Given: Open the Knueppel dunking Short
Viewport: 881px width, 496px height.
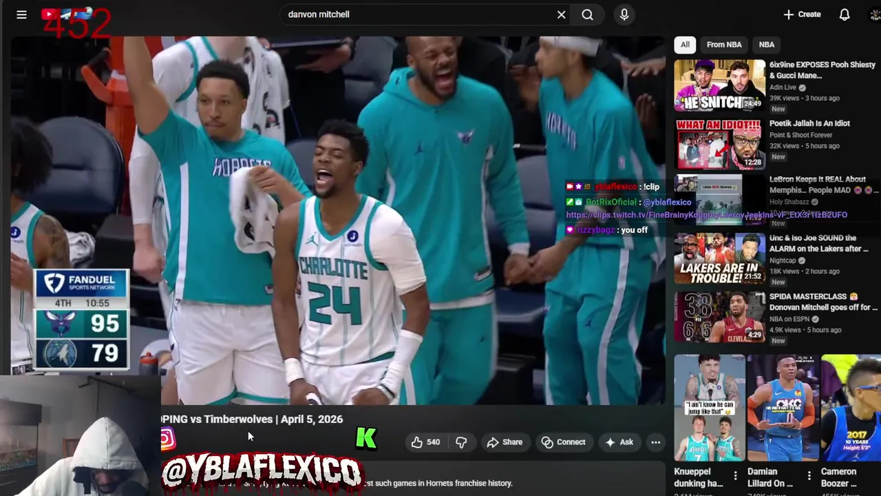Looking at the screenshot, I should pyautogui.click(x=709, y=407).
